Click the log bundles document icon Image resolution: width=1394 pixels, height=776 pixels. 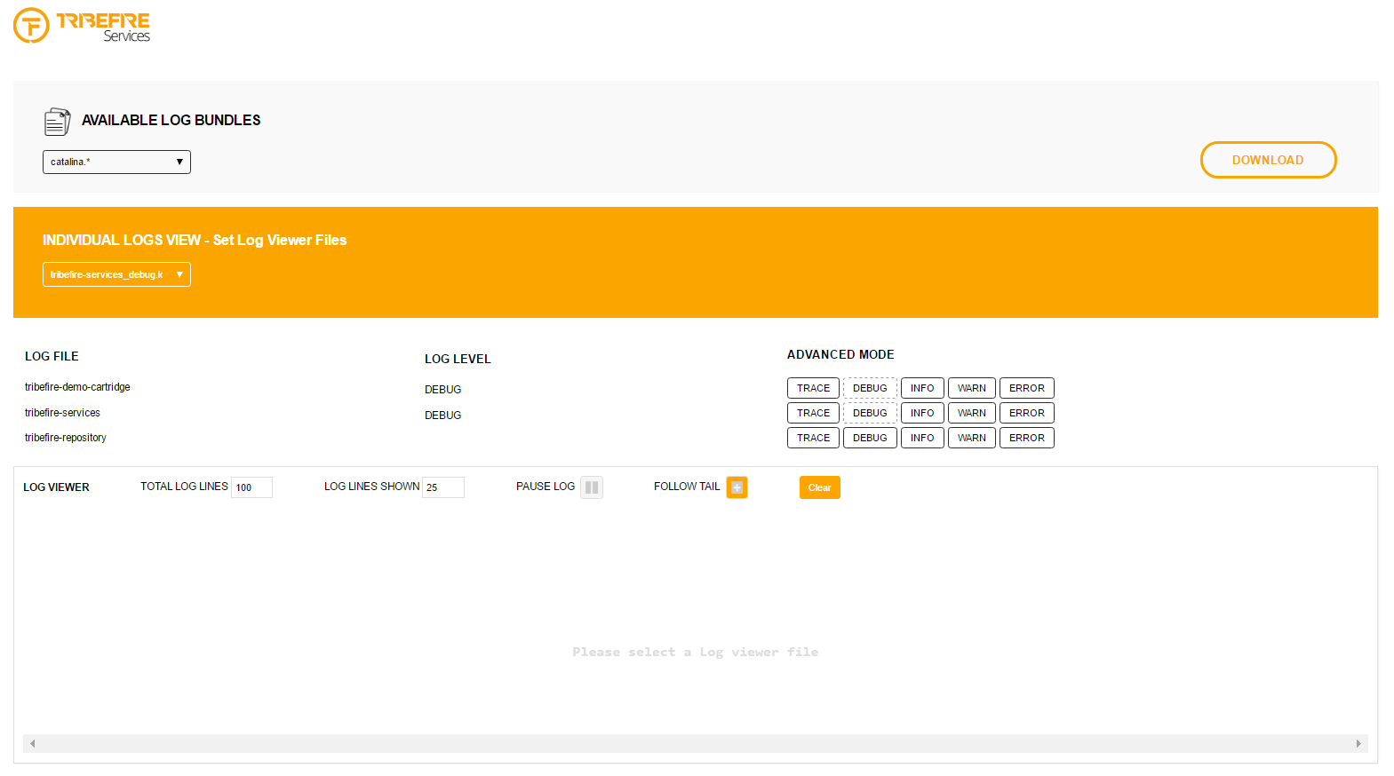coord(57,122)
